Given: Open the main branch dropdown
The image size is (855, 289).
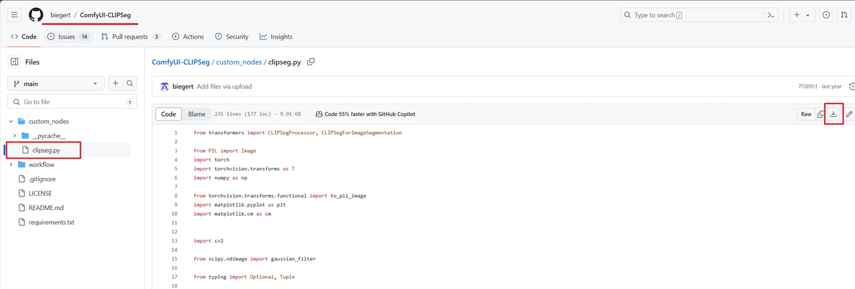Looking at the screenshot, I should point(55,84).
